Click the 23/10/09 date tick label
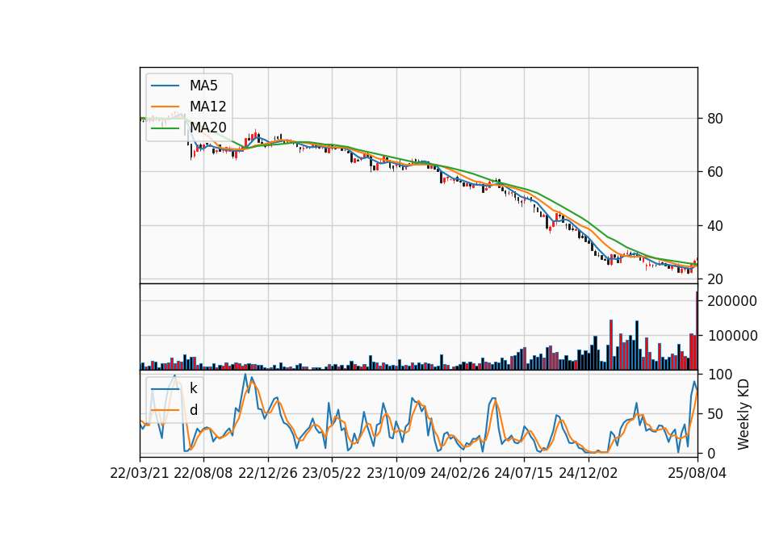 396,473
